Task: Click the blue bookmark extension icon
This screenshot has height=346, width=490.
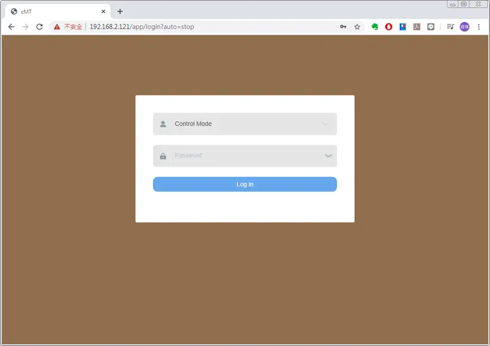Action: [x=403, y=27]
